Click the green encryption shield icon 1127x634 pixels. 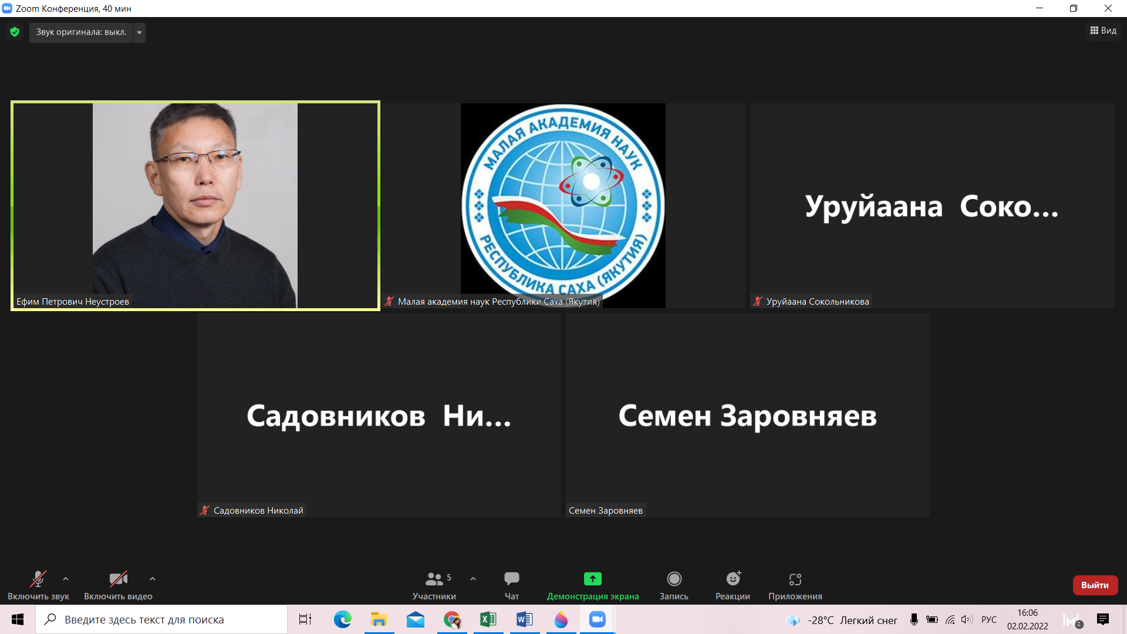coord(15,32)
